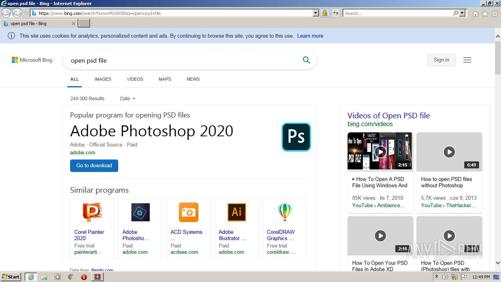Click the Adobe Photoshop Elements icon
The image size is (501, 282).
(141, 212)
